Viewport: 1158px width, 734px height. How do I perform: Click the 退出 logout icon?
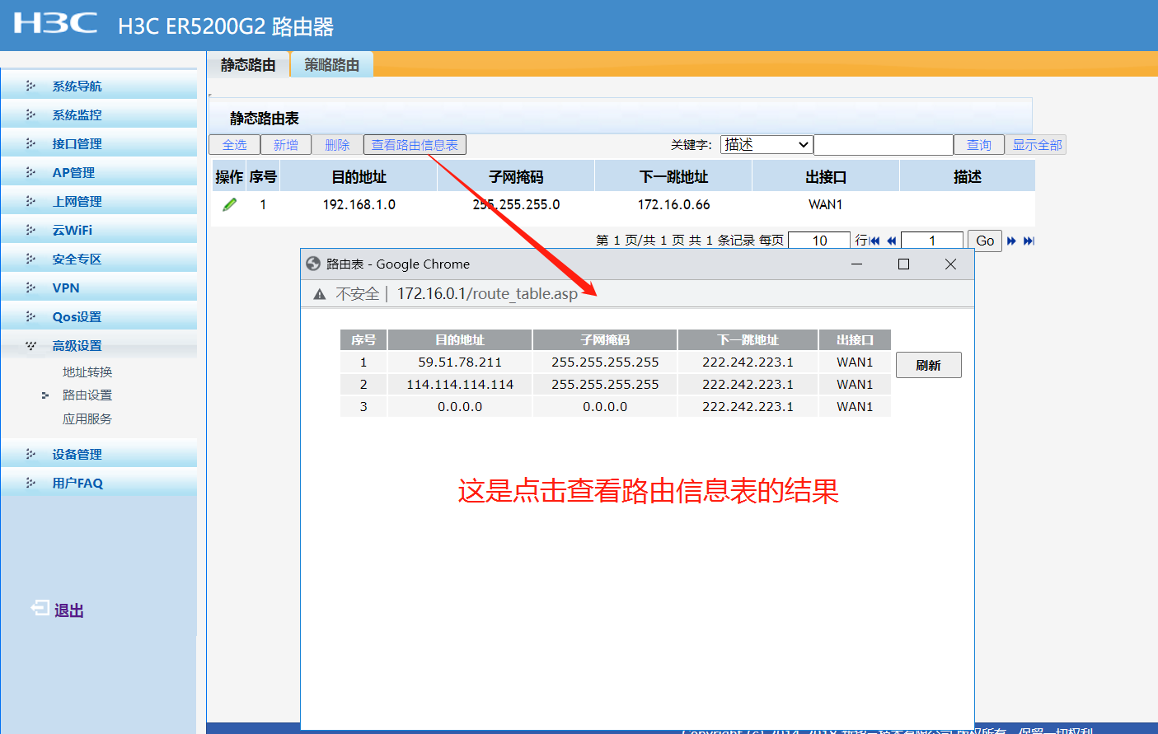tap(40, 608)
